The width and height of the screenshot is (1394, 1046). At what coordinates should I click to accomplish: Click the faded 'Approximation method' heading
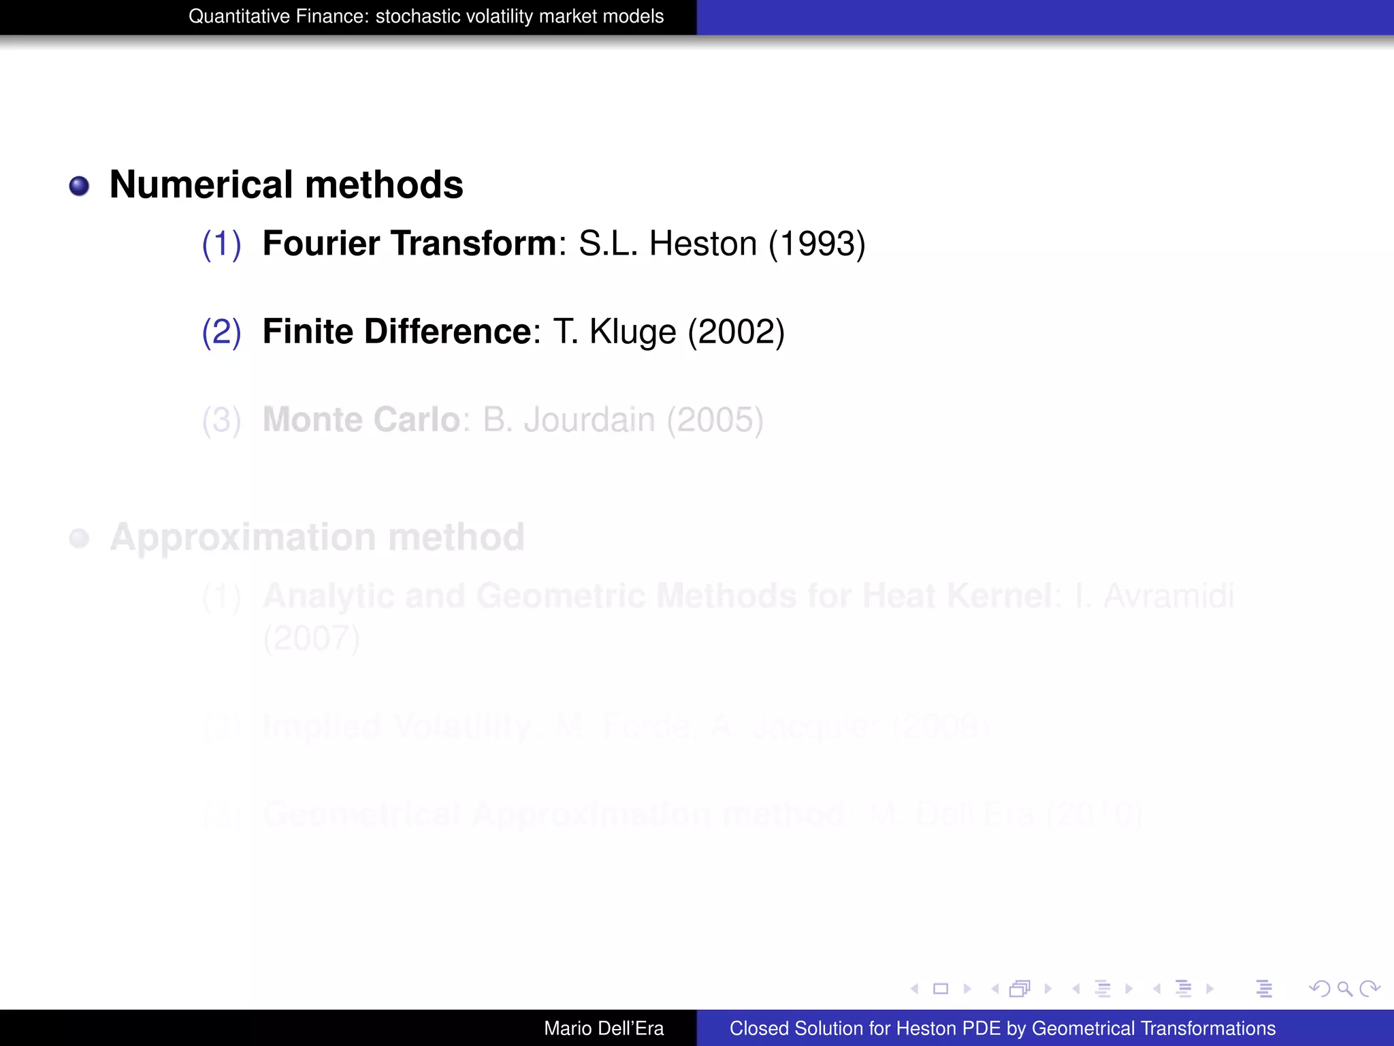(x=317, y=538)
